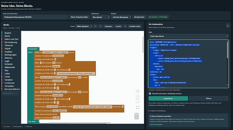Click the Einpassen button
The height and width of the screenshot is (130, 233).
click(108, 26)
